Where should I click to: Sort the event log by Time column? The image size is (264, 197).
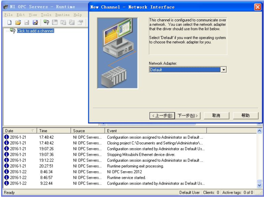[x=54, y=131]
